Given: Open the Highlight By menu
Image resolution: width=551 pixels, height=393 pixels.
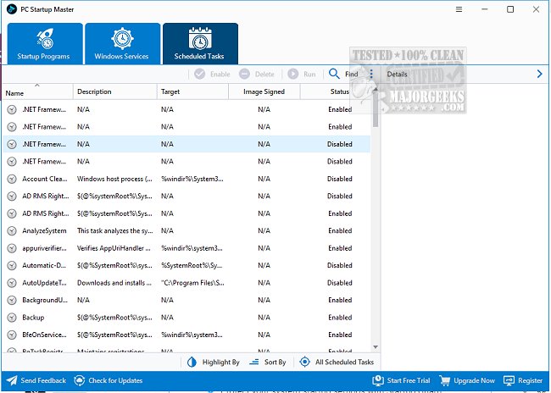Looking at the screenshot, I should (x=214, y=363).
